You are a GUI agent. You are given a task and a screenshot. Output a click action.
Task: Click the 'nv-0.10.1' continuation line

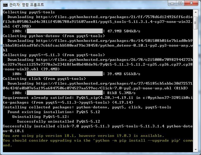tap(13, 131)
